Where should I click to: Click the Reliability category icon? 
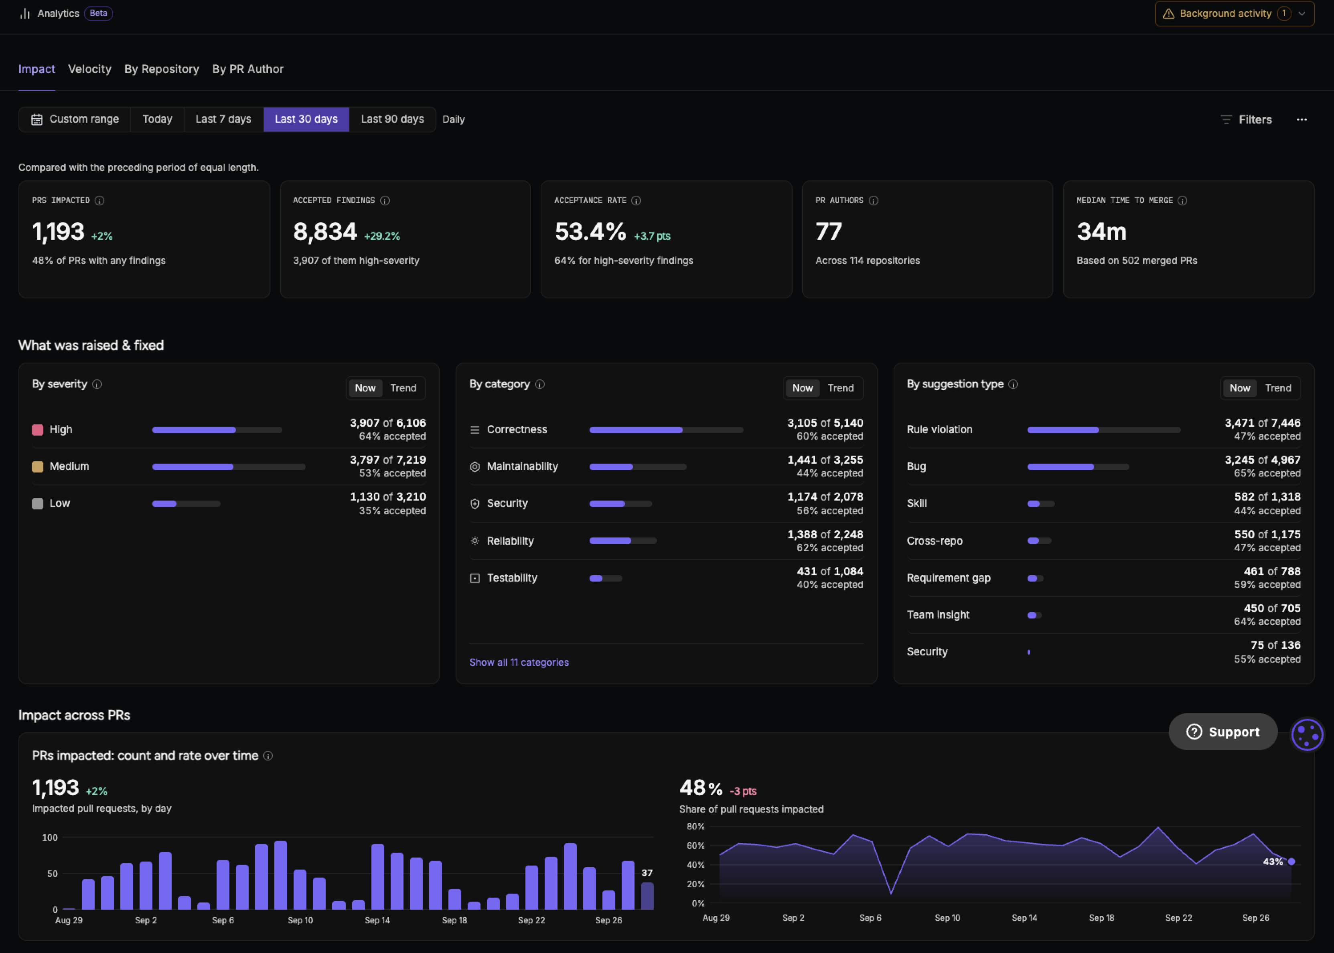tap(474, 541)
